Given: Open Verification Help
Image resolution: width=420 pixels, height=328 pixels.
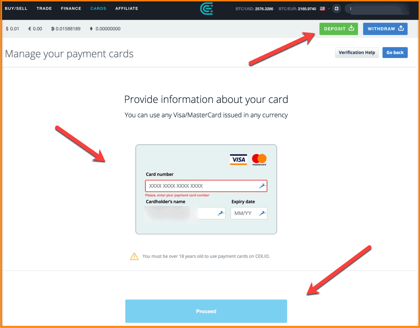Looking at the screenshot, I should click(x=357, y=52).
